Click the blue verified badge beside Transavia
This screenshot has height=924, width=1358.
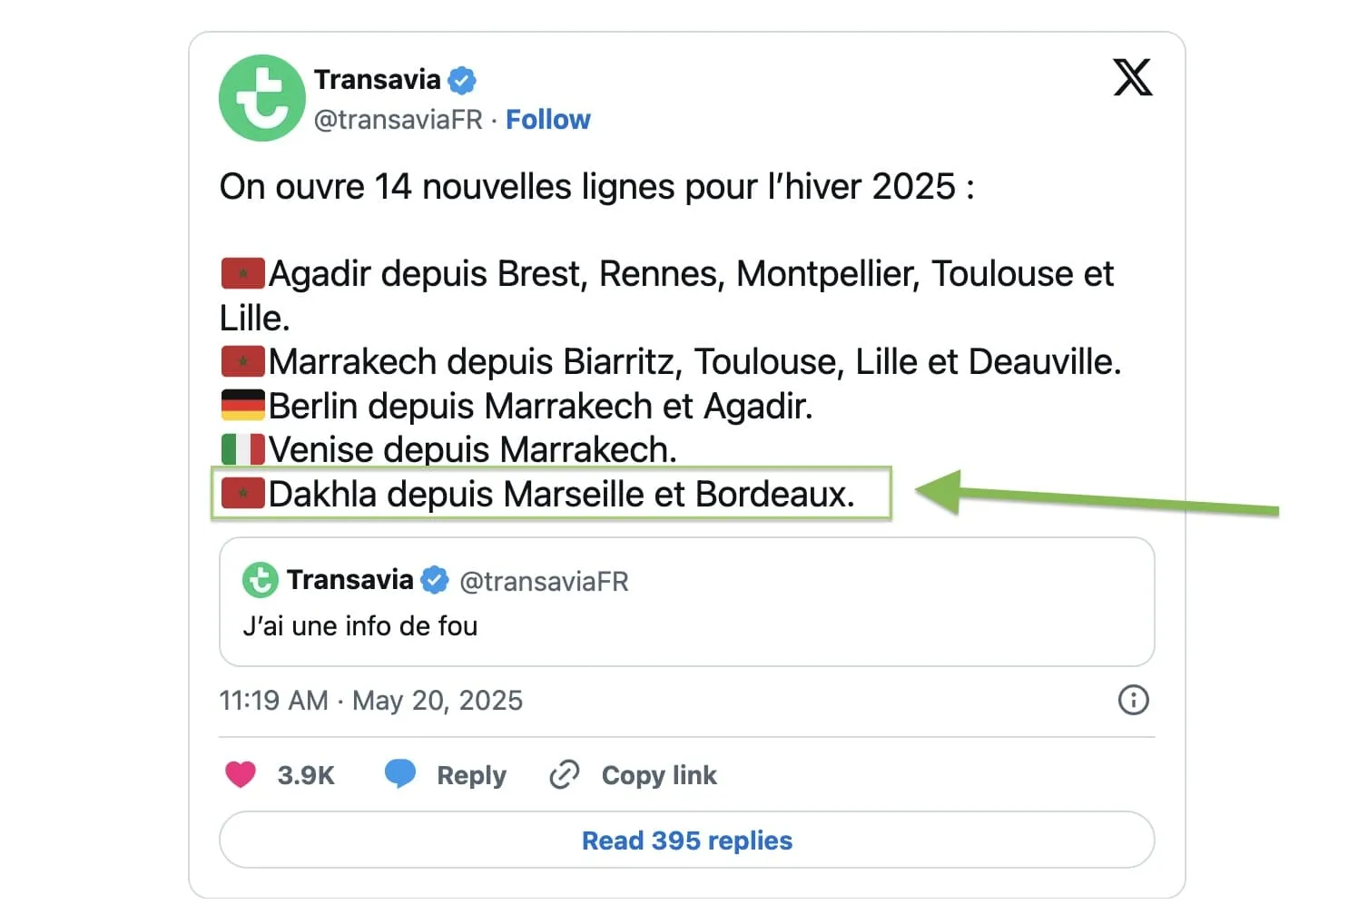click(x=462, y=81)
